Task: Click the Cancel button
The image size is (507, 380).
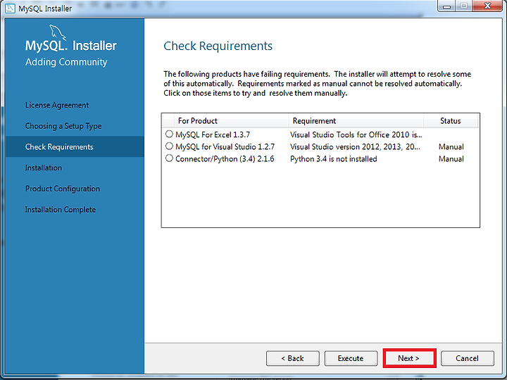Action: [468, 358]
